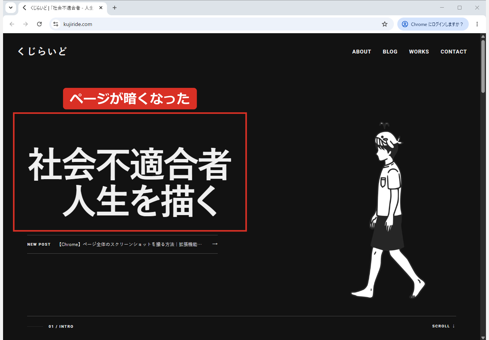Click the SCROLL down arrow link
489x340 pixels.
click(x=444, y=326)
